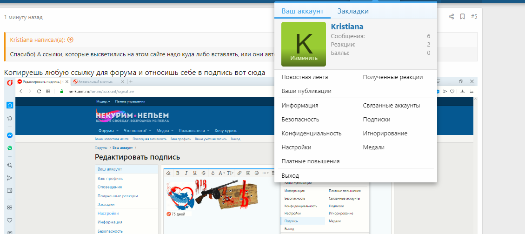525x234 pixels.
Task: Toggle strikethrough in the signature editor
Action: tap(204, 173)
